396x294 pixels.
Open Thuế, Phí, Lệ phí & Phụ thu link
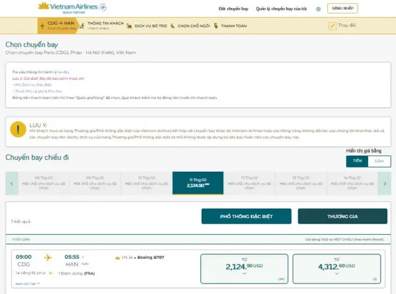[x=37, y=91]
